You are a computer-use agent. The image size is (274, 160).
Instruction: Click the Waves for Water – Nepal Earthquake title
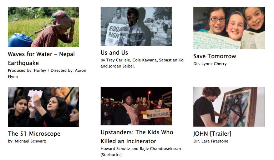coord(41,59)
